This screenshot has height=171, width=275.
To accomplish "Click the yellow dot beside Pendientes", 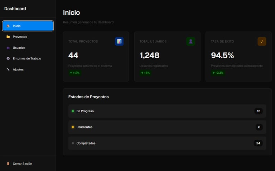I will [73, 127].
